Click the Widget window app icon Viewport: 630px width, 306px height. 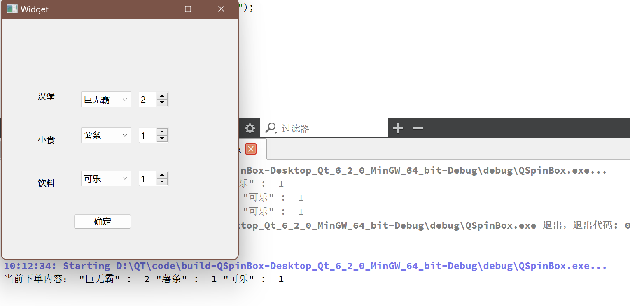[x=12, y=9]
